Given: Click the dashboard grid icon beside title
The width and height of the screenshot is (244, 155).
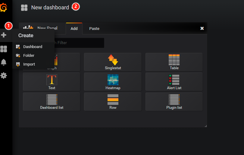Looking at the screenshot, I should 24,8.
